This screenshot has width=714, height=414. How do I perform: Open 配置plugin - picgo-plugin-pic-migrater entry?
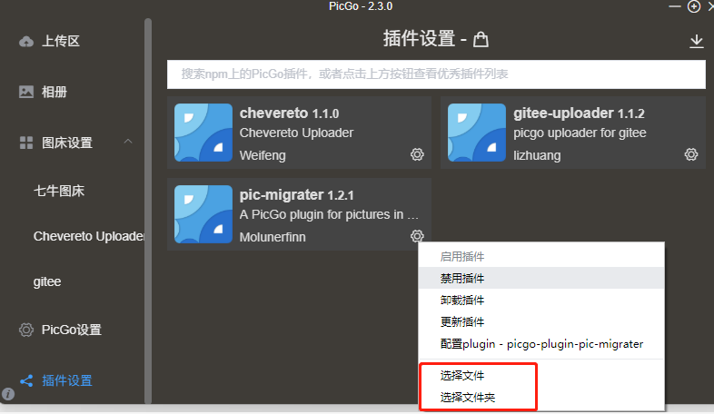[x=541, y=343]
